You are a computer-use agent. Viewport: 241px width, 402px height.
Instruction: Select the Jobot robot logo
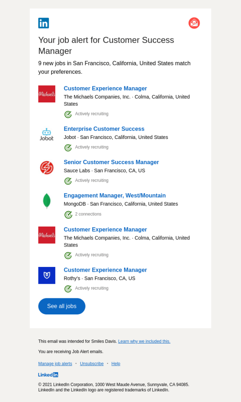point(47,135)
